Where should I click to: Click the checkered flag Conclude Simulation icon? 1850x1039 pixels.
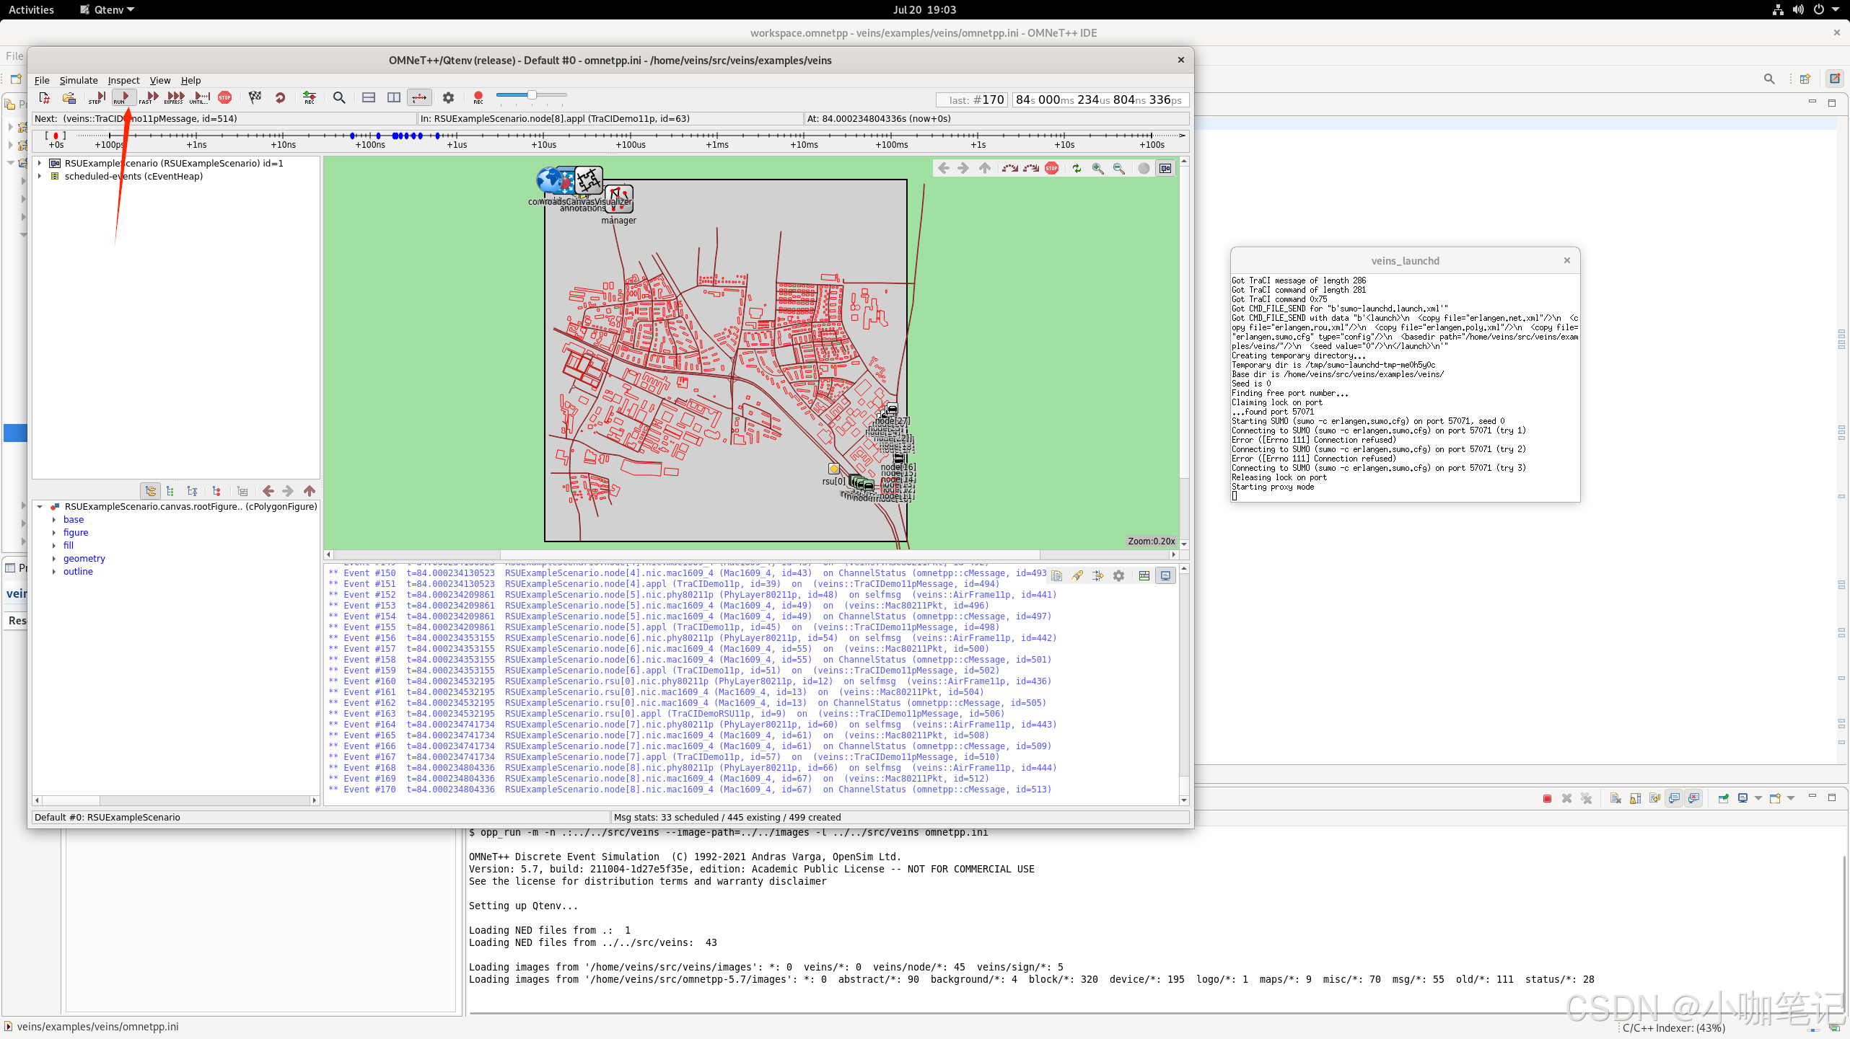(x=255, y=97)
